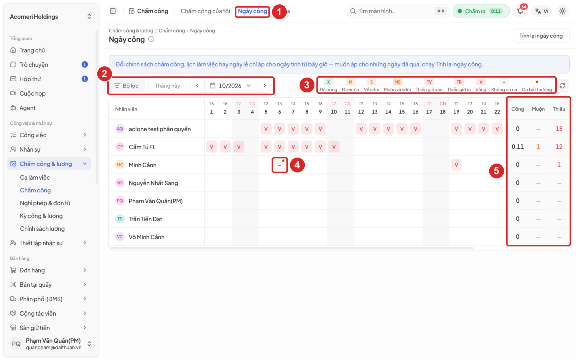The image size is (576, 360).
Task: Click Chấm ra check-out button
Action: click(481, 11)
